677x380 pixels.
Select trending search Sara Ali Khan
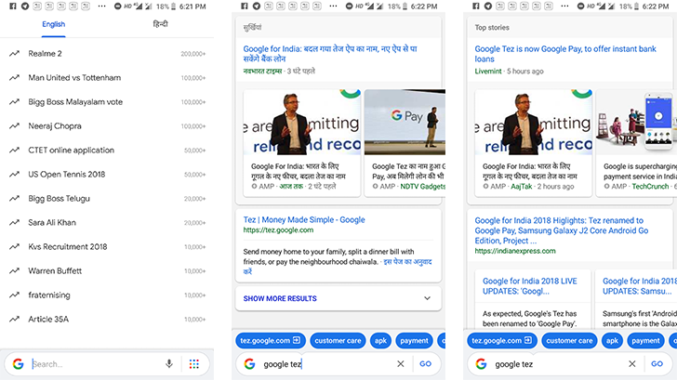point(107,223)
